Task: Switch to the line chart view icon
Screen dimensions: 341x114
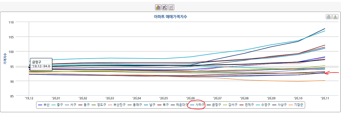Action: click(x=165, y=7)
